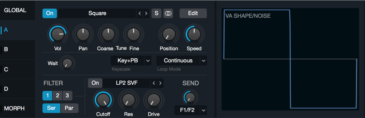Choose Par parallel filter routing
Image resolution: width=365 pixels, height=118 pixels.
69,108
